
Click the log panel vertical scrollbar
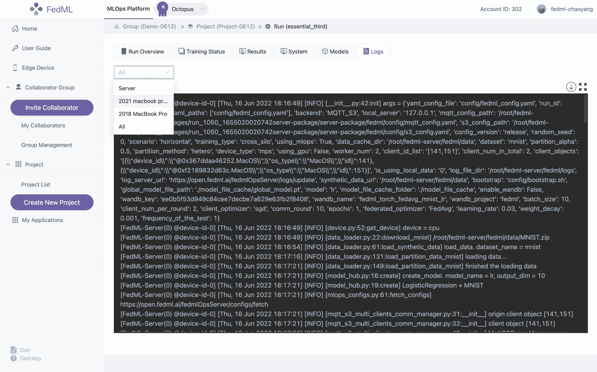point(585,109)
